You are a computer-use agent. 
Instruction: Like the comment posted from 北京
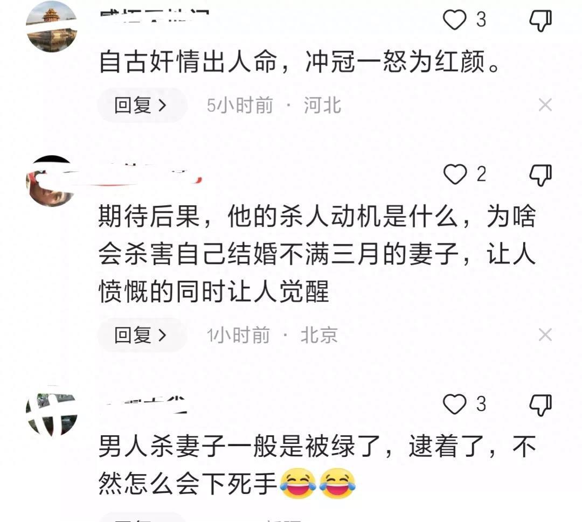pyautogui.click(x=455, y=175)
